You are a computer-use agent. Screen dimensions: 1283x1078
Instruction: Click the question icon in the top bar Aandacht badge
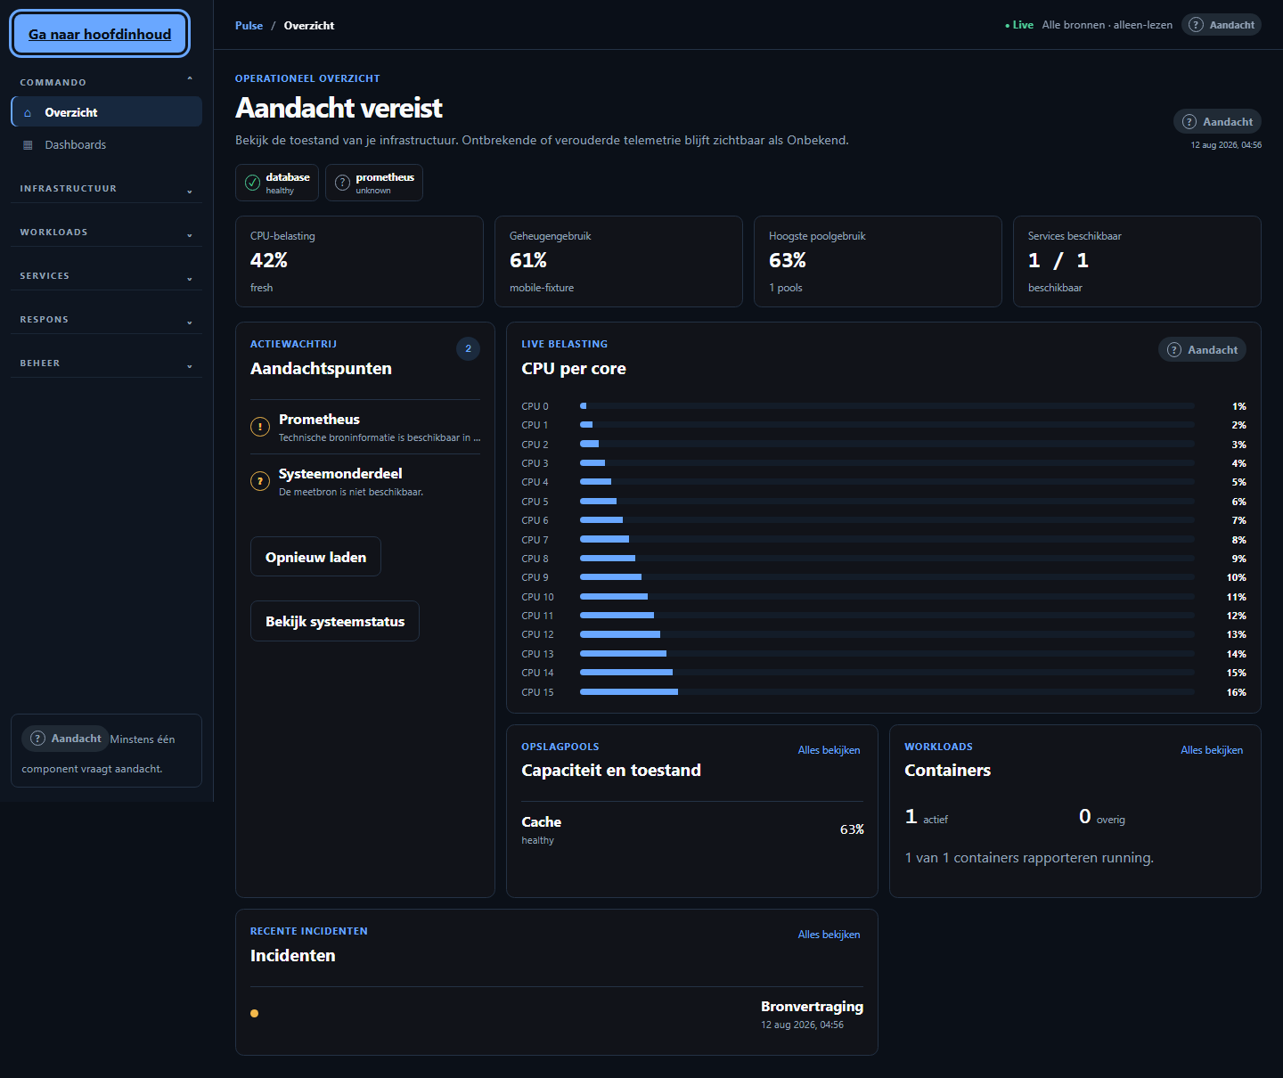1197,25
